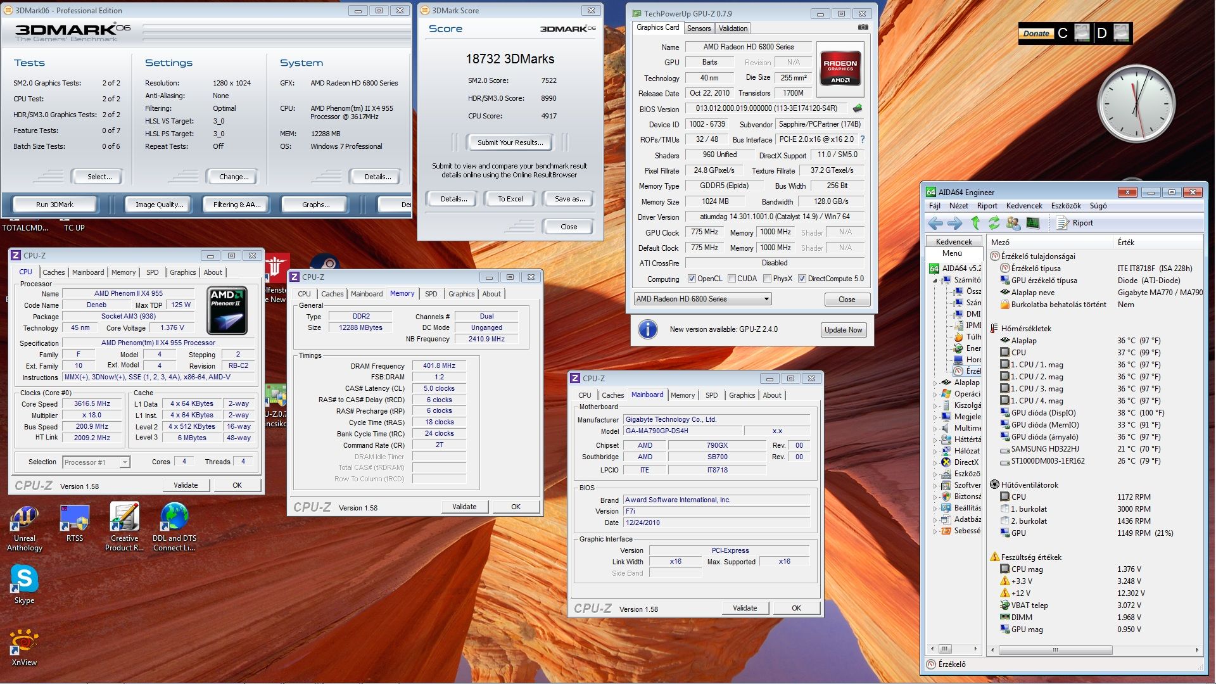
Task: Click the Érték column header in AIDA64
Action: (x=1158, y=243)
